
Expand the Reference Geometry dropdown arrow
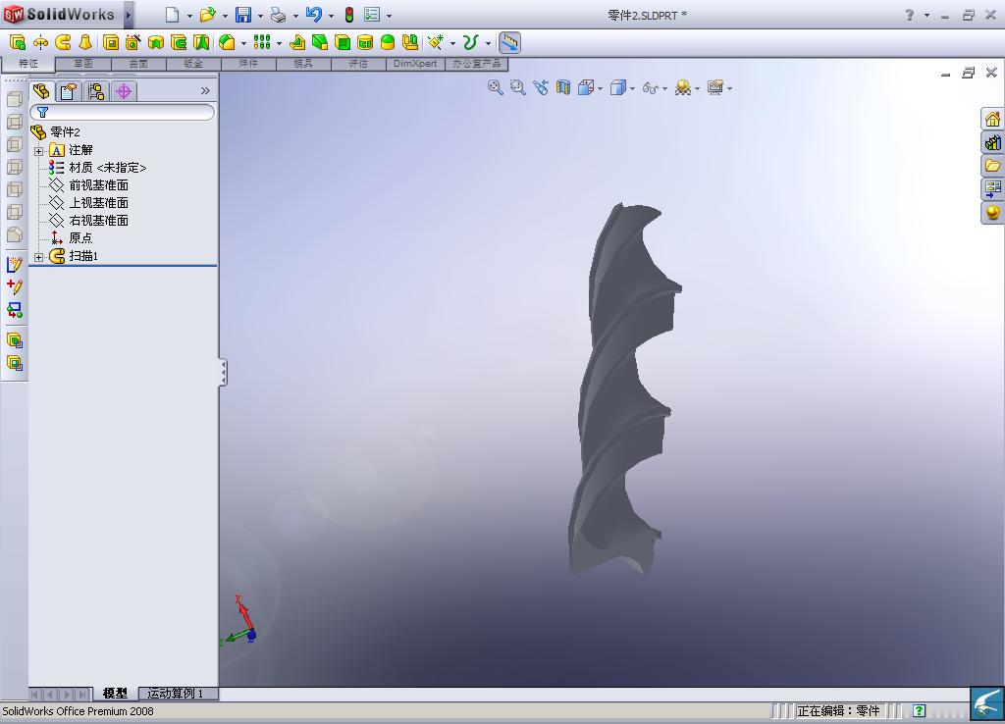click(x=452, y=43)
